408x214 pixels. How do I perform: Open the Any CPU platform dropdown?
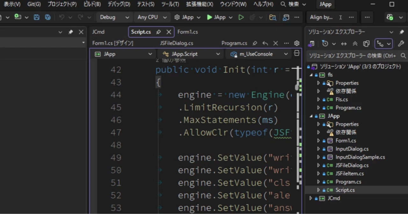coord(152,17)
